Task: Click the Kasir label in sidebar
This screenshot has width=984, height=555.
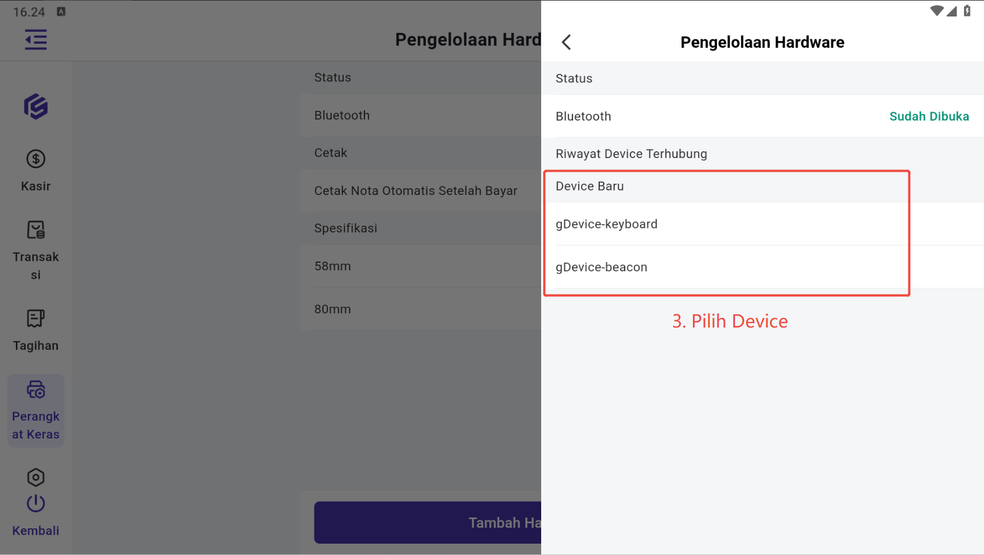Action: pos(36,187)
